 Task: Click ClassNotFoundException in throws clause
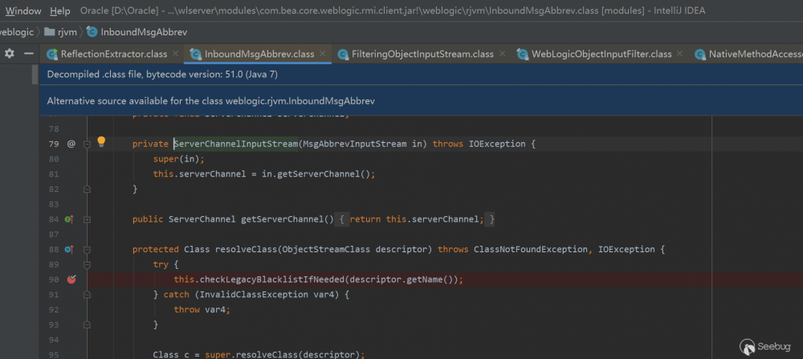[x=530, y=250]
